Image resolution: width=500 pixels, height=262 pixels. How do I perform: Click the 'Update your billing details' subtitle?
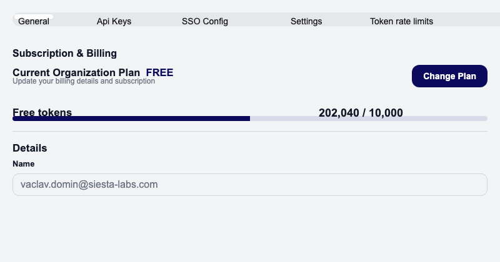(84, 81)
